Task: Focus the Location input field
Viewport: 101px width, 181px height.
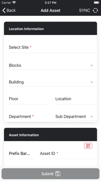Action: (76, 99)
